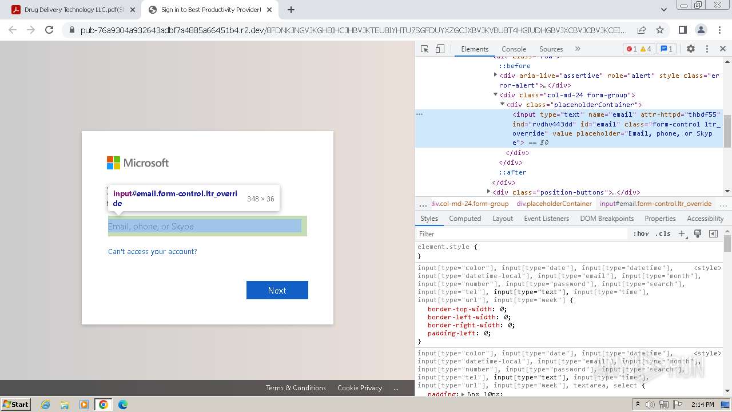The image size is (732, 412).
Task: Open DevTools customize three-dot menu
Action: pyautogui.click(x=707, y=49)
